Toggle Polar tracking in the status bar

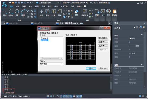point(57,96)
